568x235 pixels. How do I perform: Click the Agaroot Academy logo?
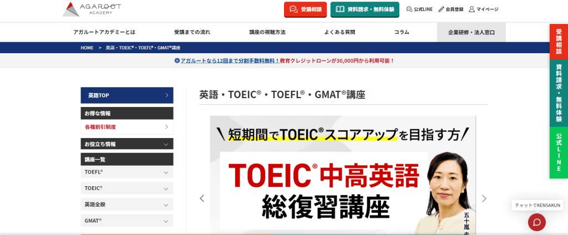[92, 9]
